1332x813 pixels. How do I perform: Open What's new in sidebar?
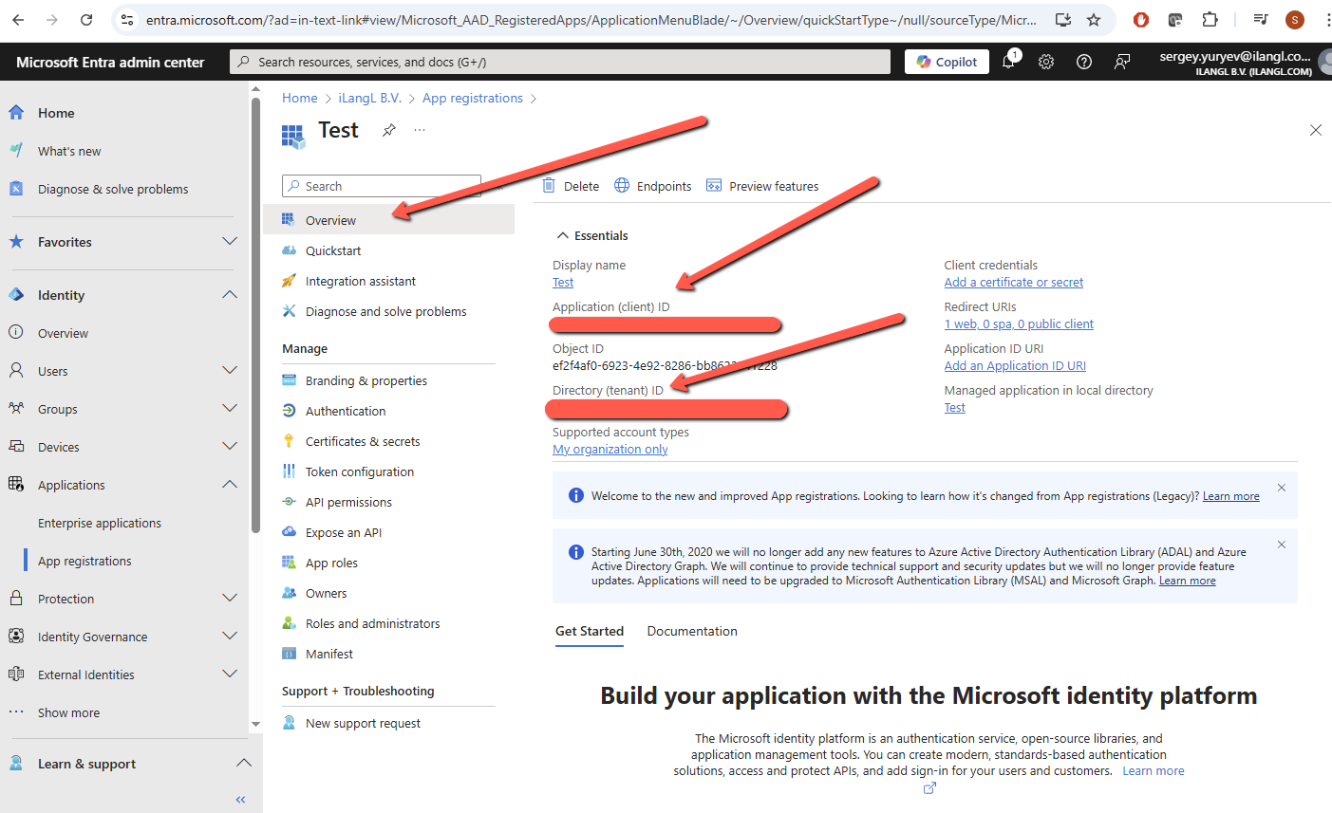coord(69,151)
